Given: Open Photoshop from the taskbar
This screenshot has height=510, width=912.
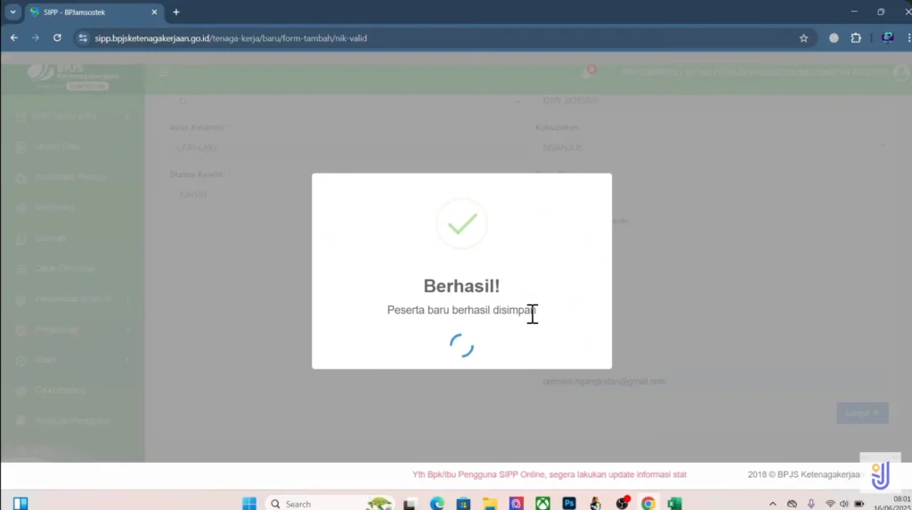Looking at the screenshot, I should coord(569,504).
